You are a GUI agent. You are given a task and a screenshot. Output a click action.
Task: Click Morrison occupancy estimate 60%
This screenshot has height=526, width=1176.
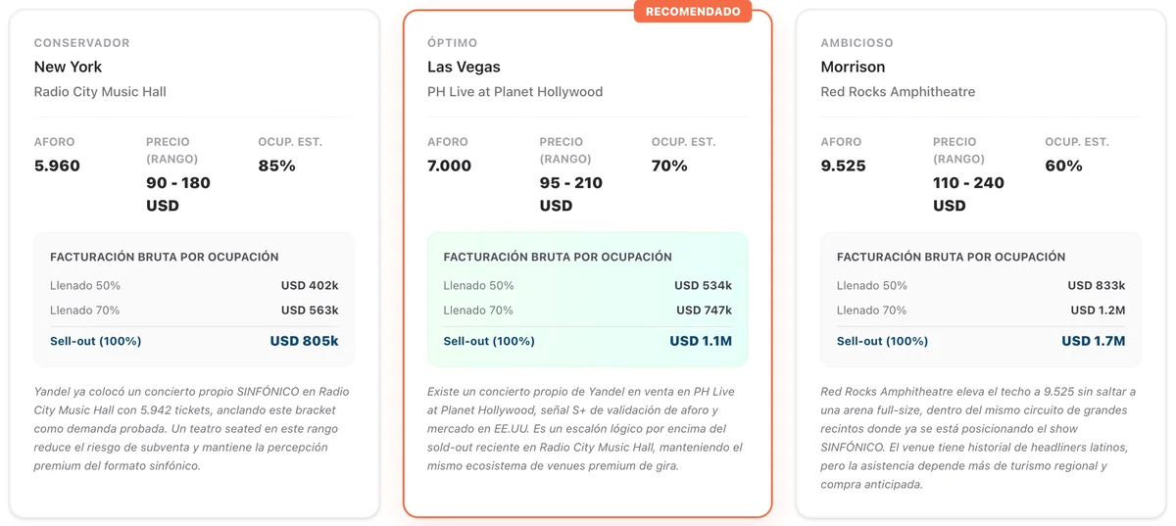1063,166
